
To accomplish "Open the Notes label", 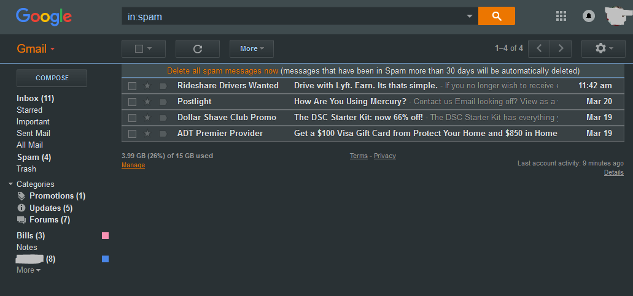I will tap(26, 247).
